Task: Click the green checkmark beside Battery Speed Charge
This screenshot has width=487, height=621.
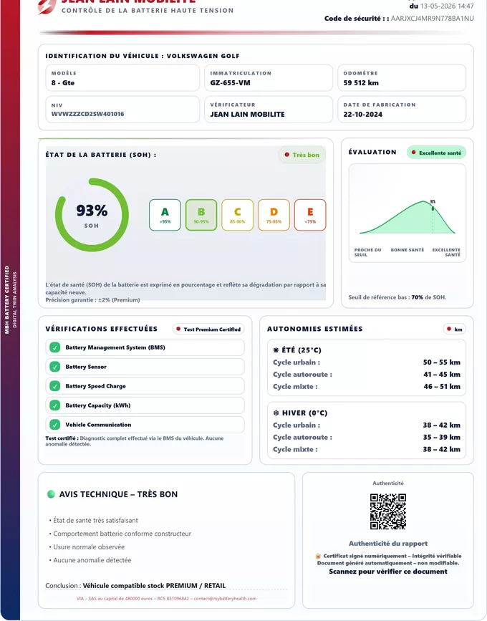Action: coord(54,386)
